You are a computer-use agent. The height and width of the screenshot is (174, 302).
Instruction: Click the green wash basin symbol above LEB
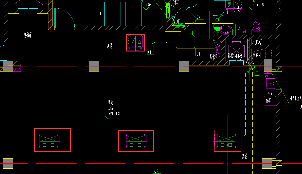click(x=218, y=28)
